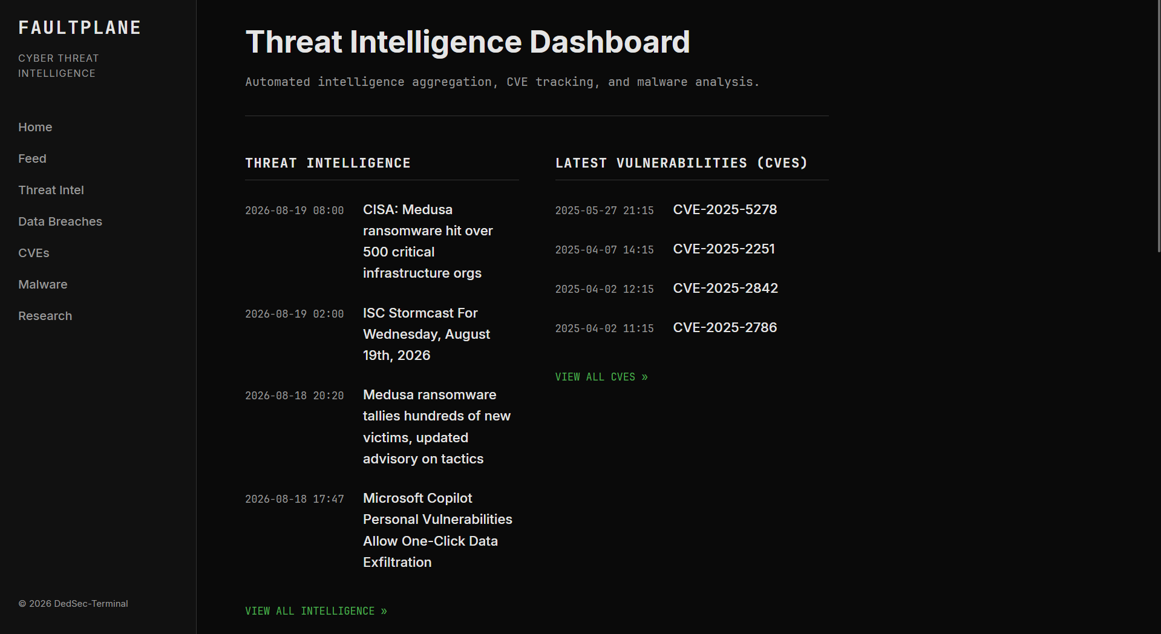Click View All CVEs link
The image size is (1161, 634).
click(x=601, y=377)
